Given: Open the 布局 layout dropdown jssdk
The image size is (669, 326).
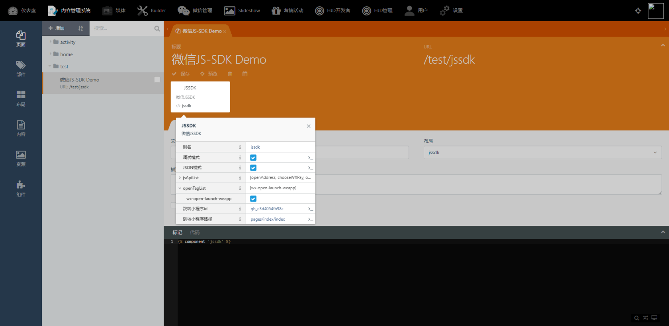Looking at the screenshot, I should [542, 153].
